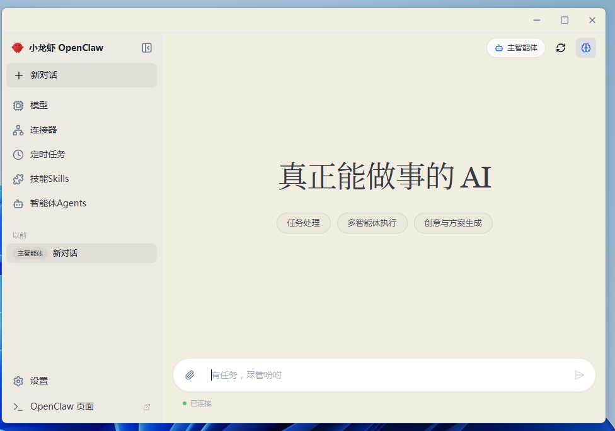Click the refresh icon in top bar
Screen dimensions: 615x431
pyautogui.click(x=560, y=48)
